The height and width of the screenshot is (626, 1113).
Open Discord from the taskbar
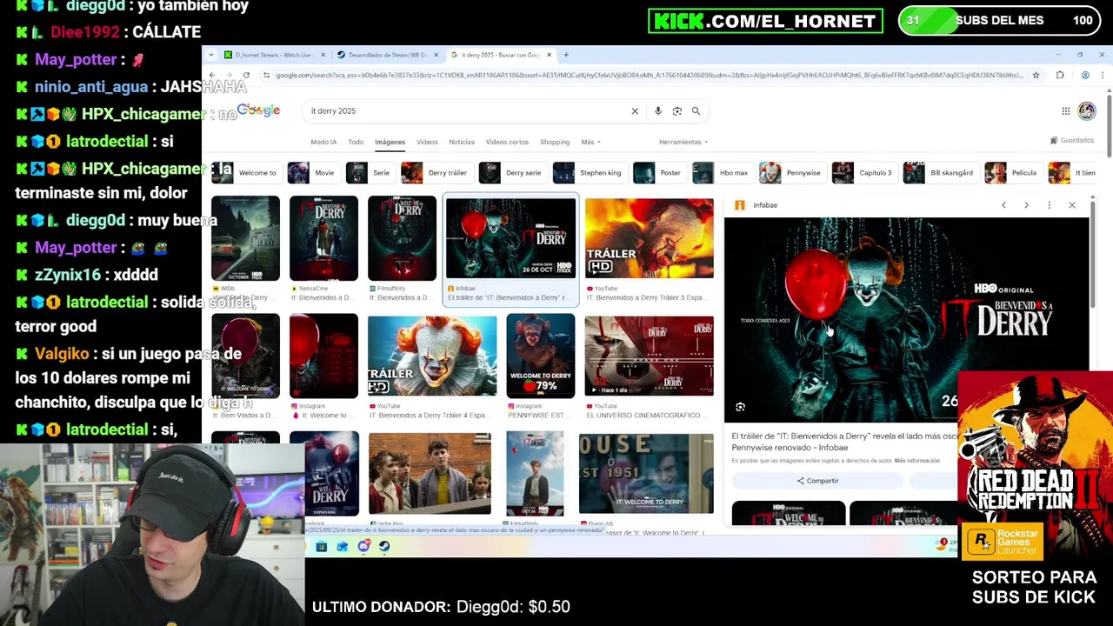tap(363, 546)
